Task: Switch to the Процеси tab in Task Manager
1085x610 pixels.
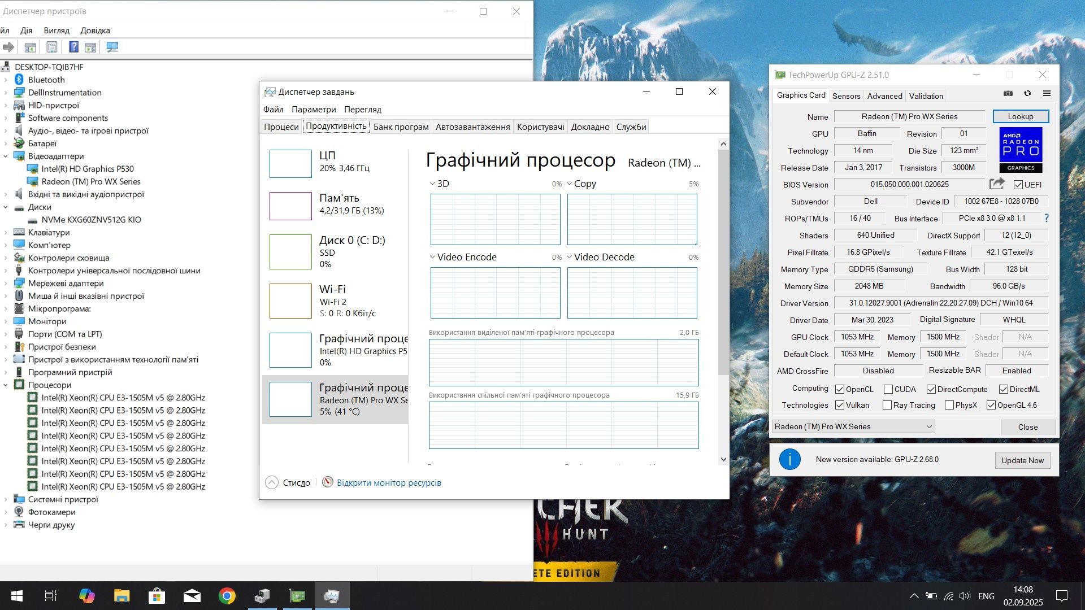Action: tap(281, 127)
